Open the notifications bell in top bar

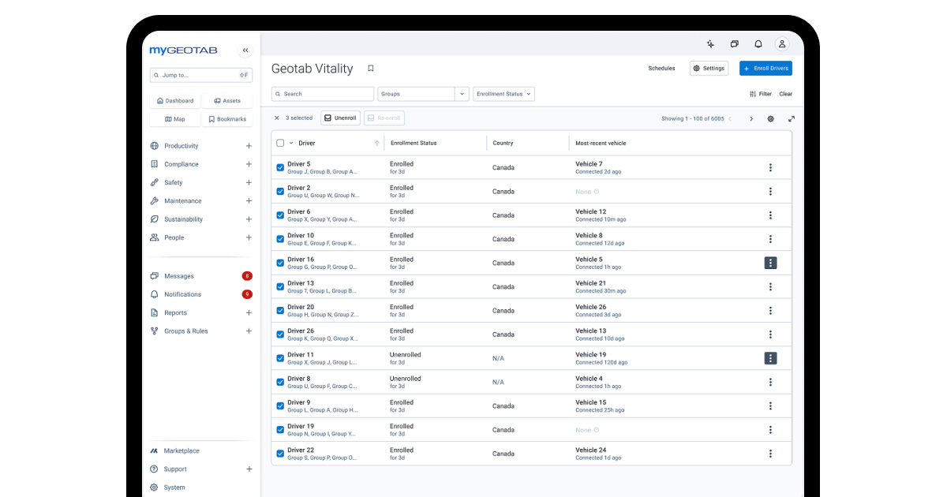(758, 44)
